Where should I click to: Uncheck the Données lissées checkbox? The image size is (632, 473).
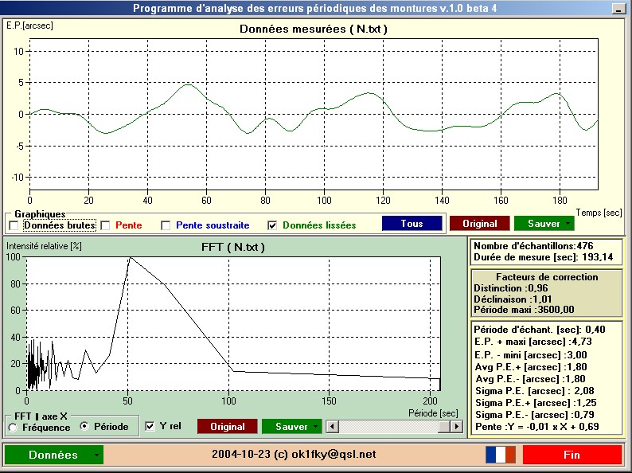coord(272,225)
